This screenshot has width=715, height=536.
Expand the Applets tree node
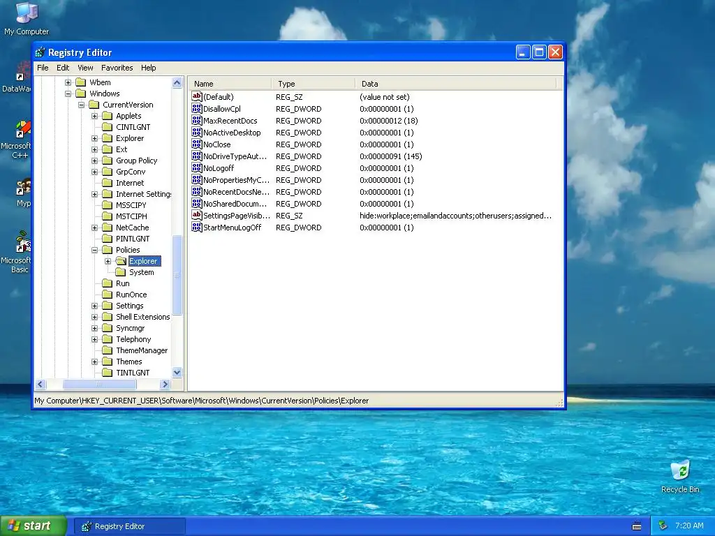(x=94, y=116)
